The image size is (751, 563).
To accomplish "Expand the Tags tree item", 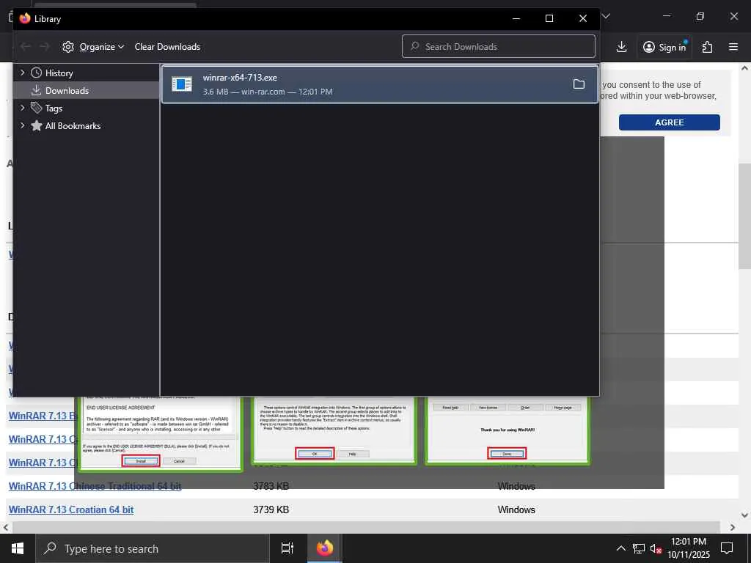I will click(23, 108).
